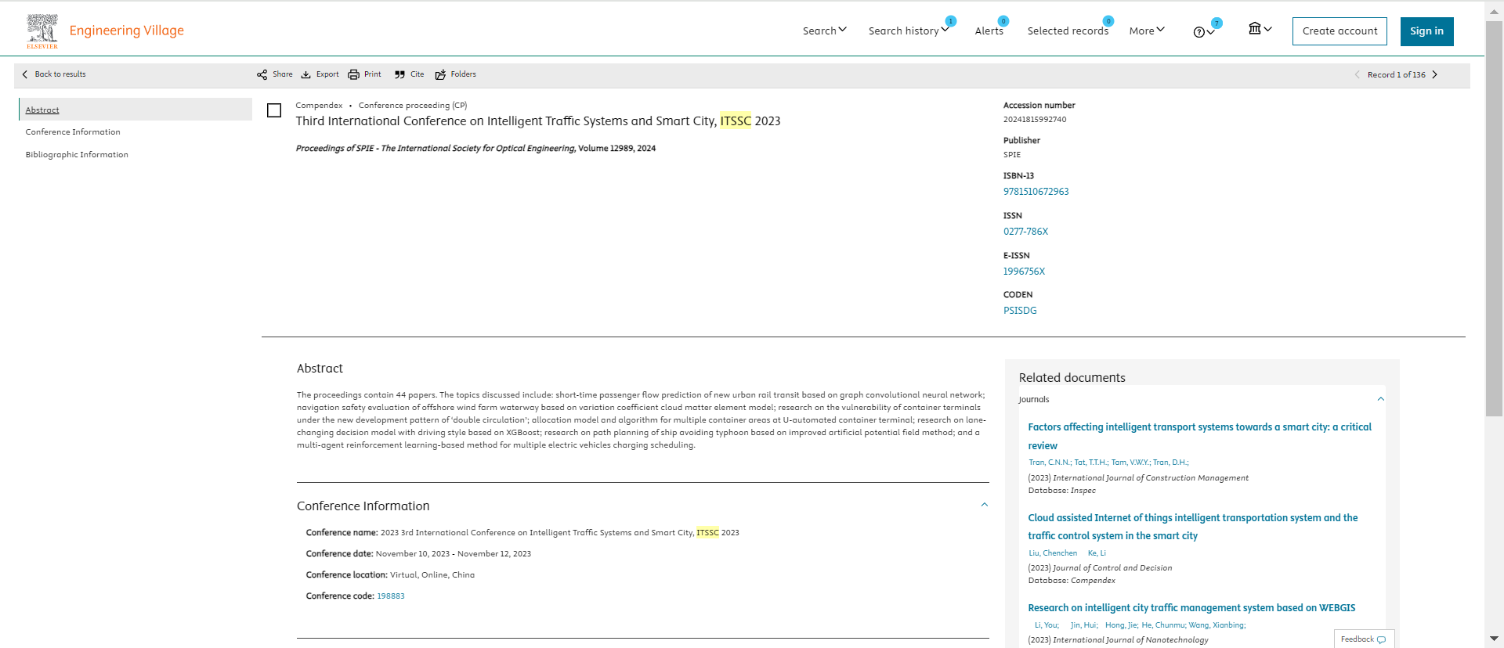
Task: Click the Feedback button
Action: tap(1364, 639)
